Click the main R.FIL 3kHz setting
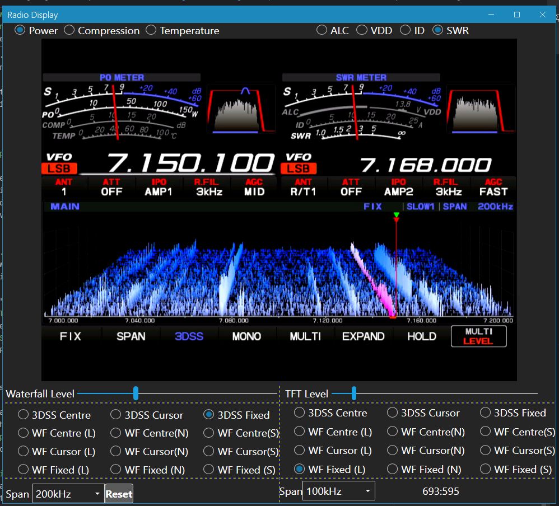The width and height of the screenshot is (559, 506). pyautogui.click(x=207, y=187)
